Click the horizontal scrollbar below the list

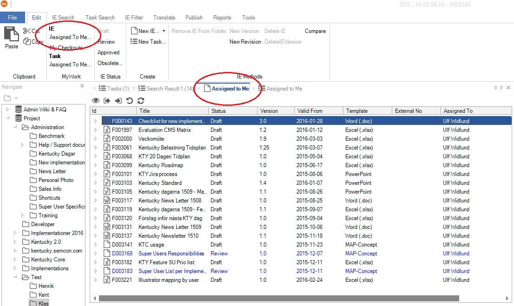(x=279, y=299)
